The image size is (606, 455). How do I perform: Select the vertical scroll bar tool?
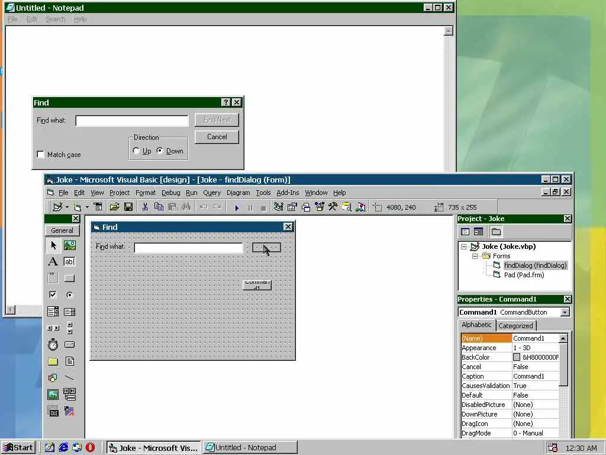(70, 328)
